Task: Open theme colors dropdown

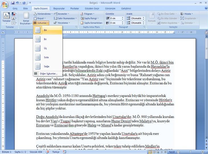Action: point(14,14)
